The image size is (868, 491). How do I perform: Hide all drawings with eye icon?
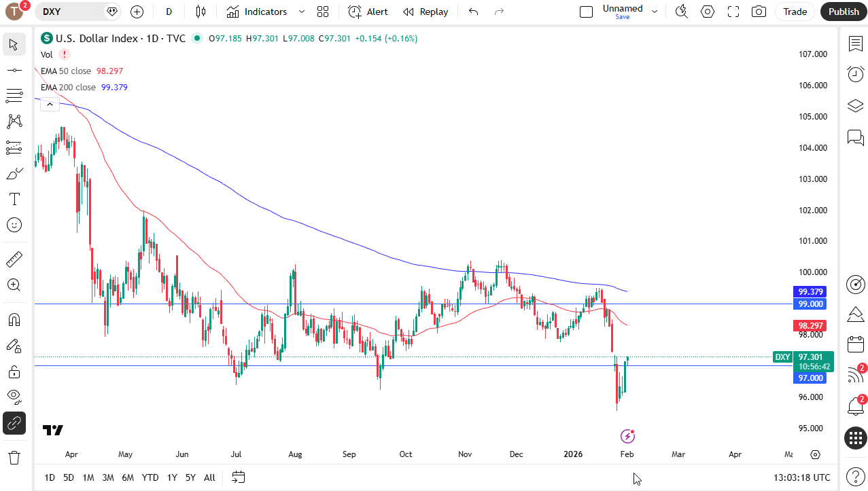click(x=14, y=397)
